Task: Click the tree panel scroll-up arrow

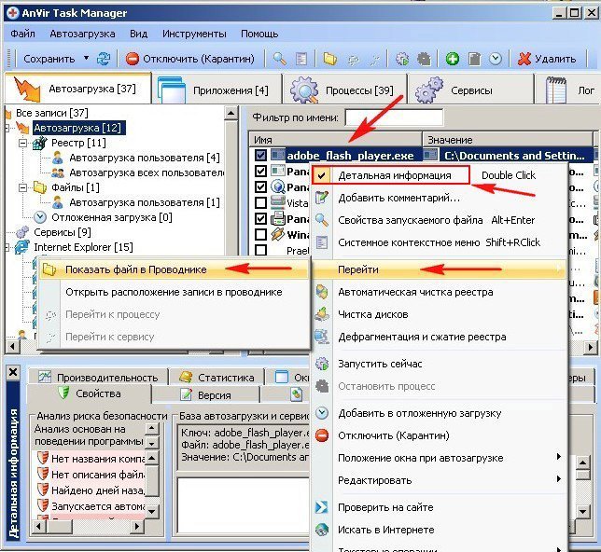Action: click(x=231, y=113)
